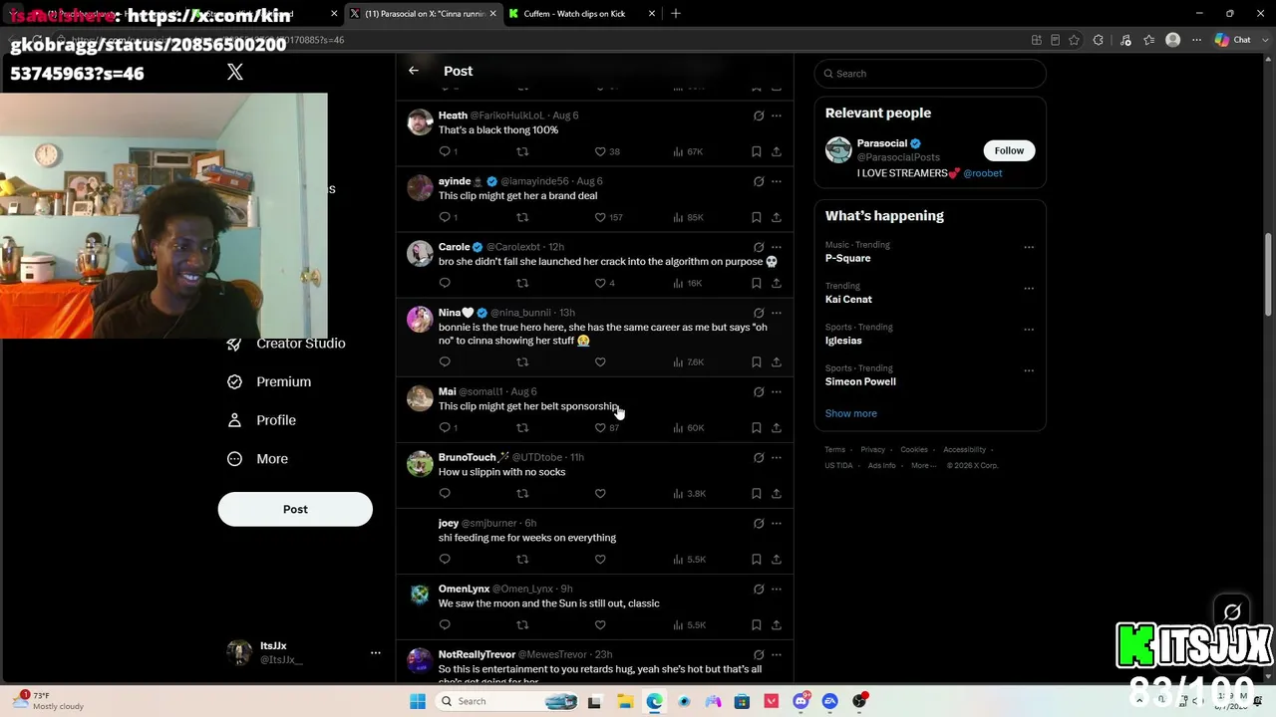Viewport: 1276px width, 717px height.
Task: Open Profile from the sidebar
Action: click(261, 420)
